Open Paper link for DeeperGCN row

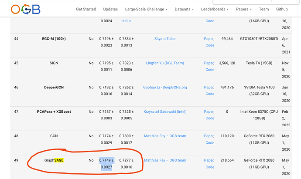point(209,88)
